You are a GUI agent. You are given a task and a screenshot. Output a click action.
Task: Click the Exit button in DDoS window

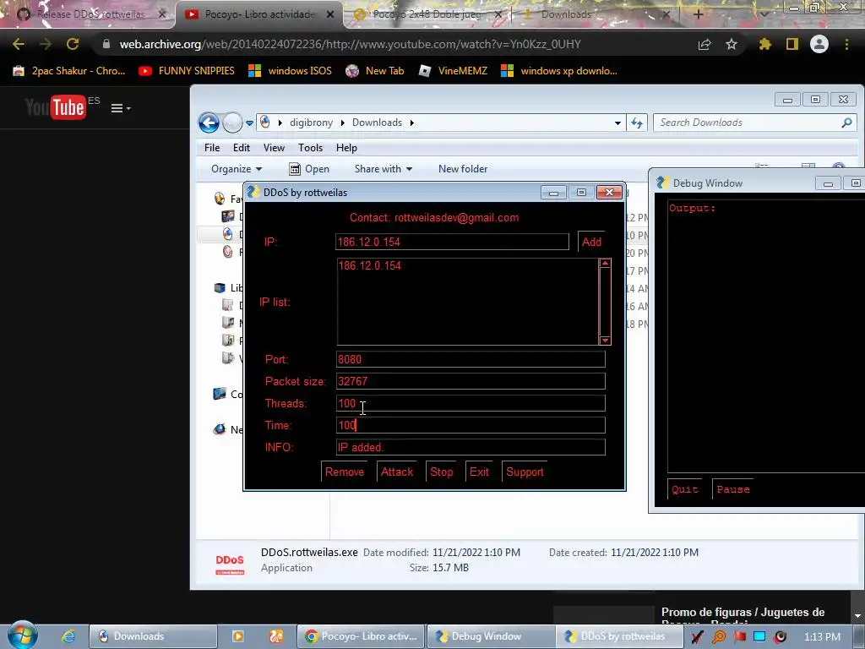pyautogui.click(x=479, y=472)
